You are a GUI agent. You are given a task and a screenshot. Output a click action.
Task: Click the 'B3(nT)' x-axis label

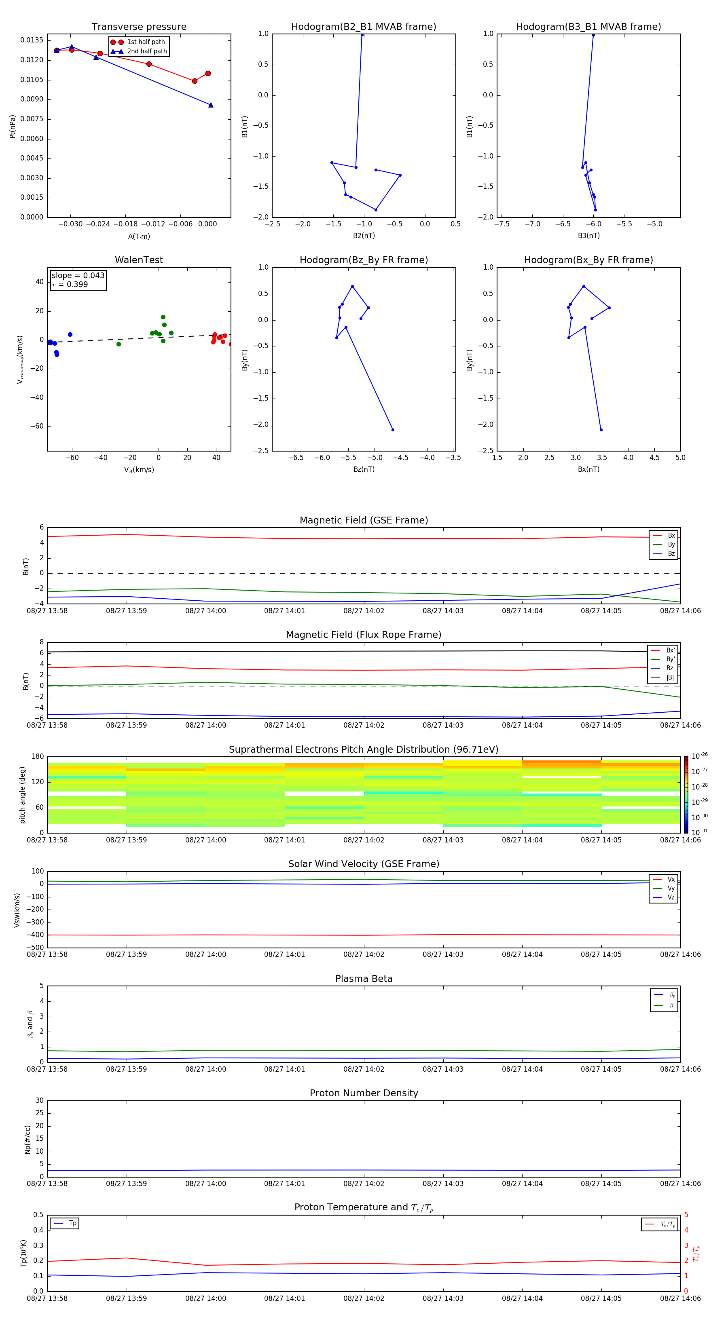588,236
